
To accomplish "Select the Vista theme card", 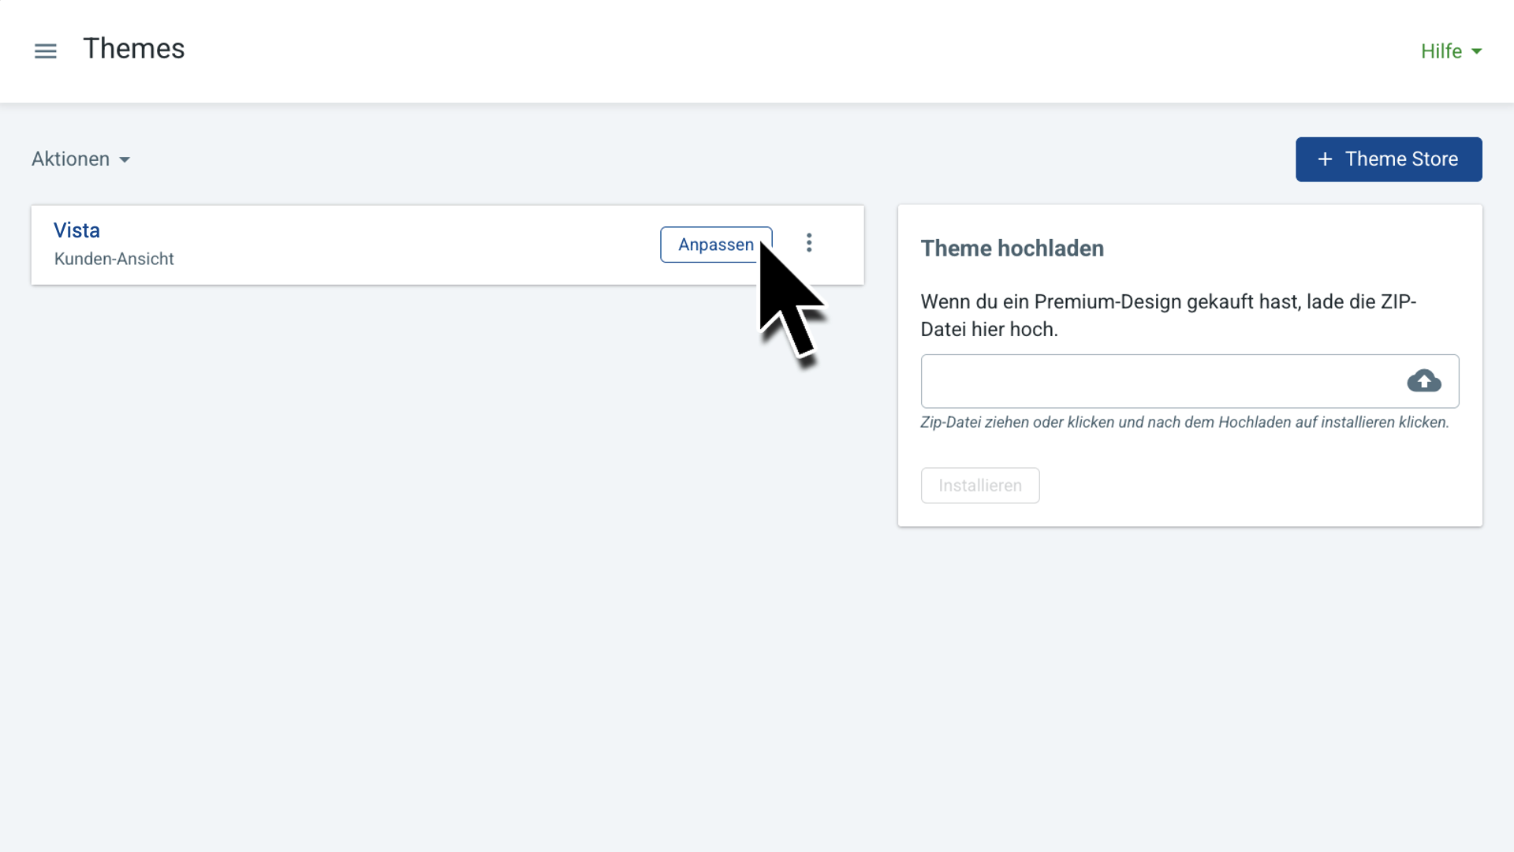I will point(394,245).
